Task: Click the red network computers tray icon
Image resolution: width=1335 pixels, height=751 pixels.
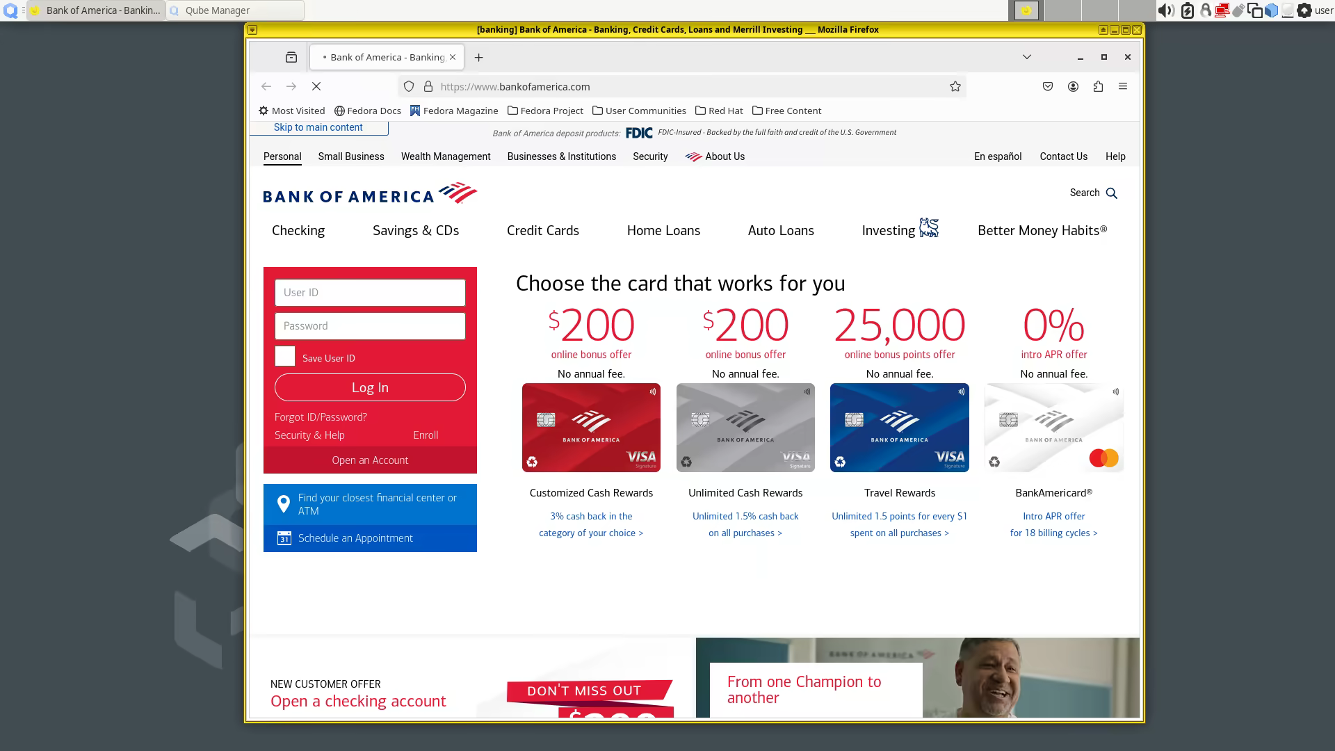Action: [1222, 10]
